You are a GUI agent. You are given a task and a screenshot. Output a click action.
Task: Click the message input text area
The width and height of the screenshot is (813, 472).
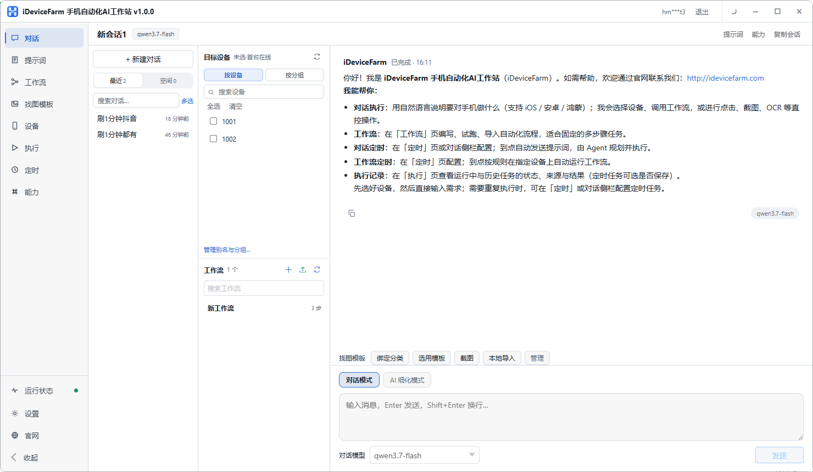tap(571, 417)
